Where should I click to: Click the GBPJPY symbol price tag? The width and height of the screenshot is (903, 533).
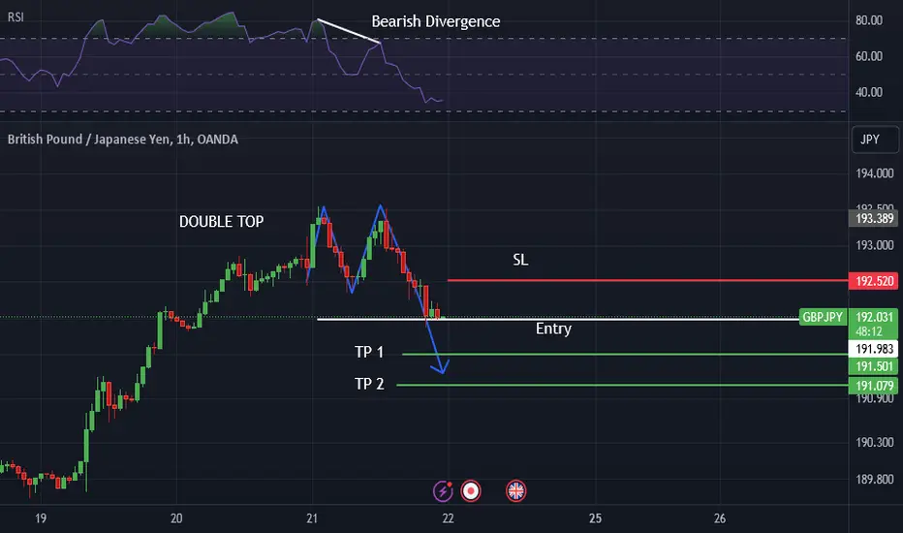click(x=823, y=317)
